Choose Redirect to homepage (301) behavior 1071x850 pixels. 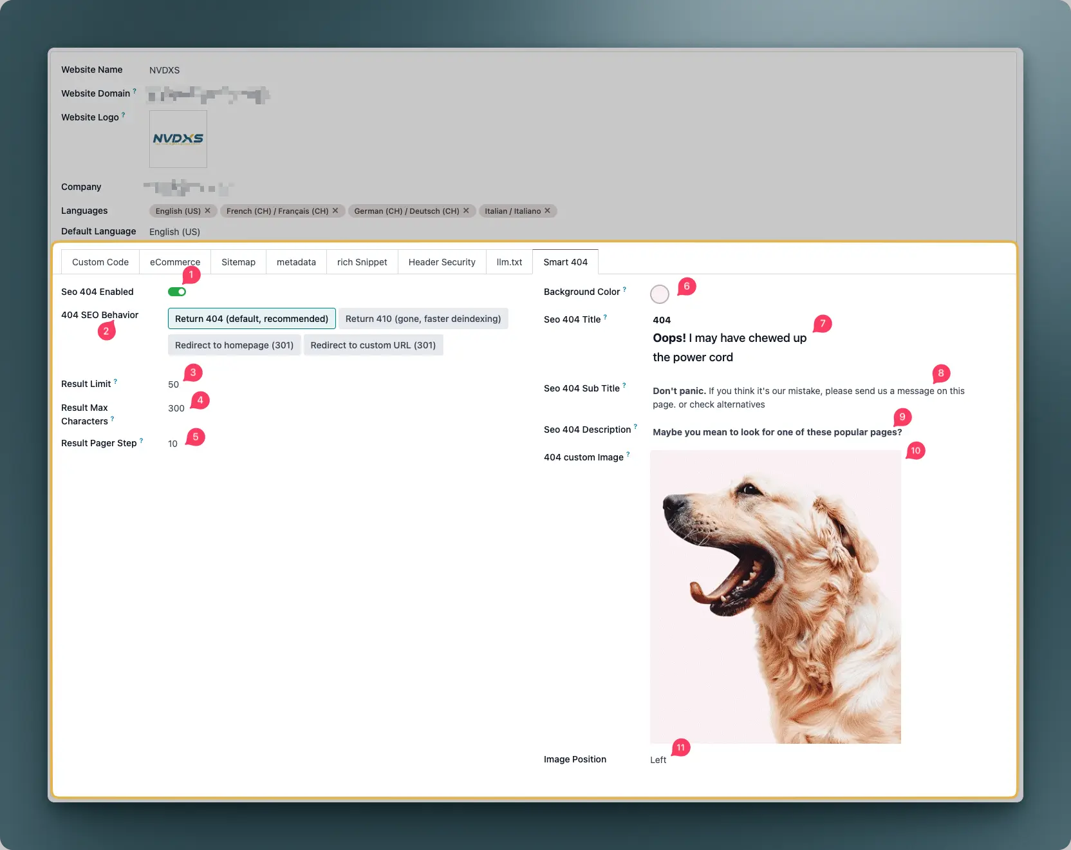(x=234, y=345)
